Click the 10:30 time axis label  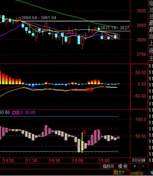point(55,161)
